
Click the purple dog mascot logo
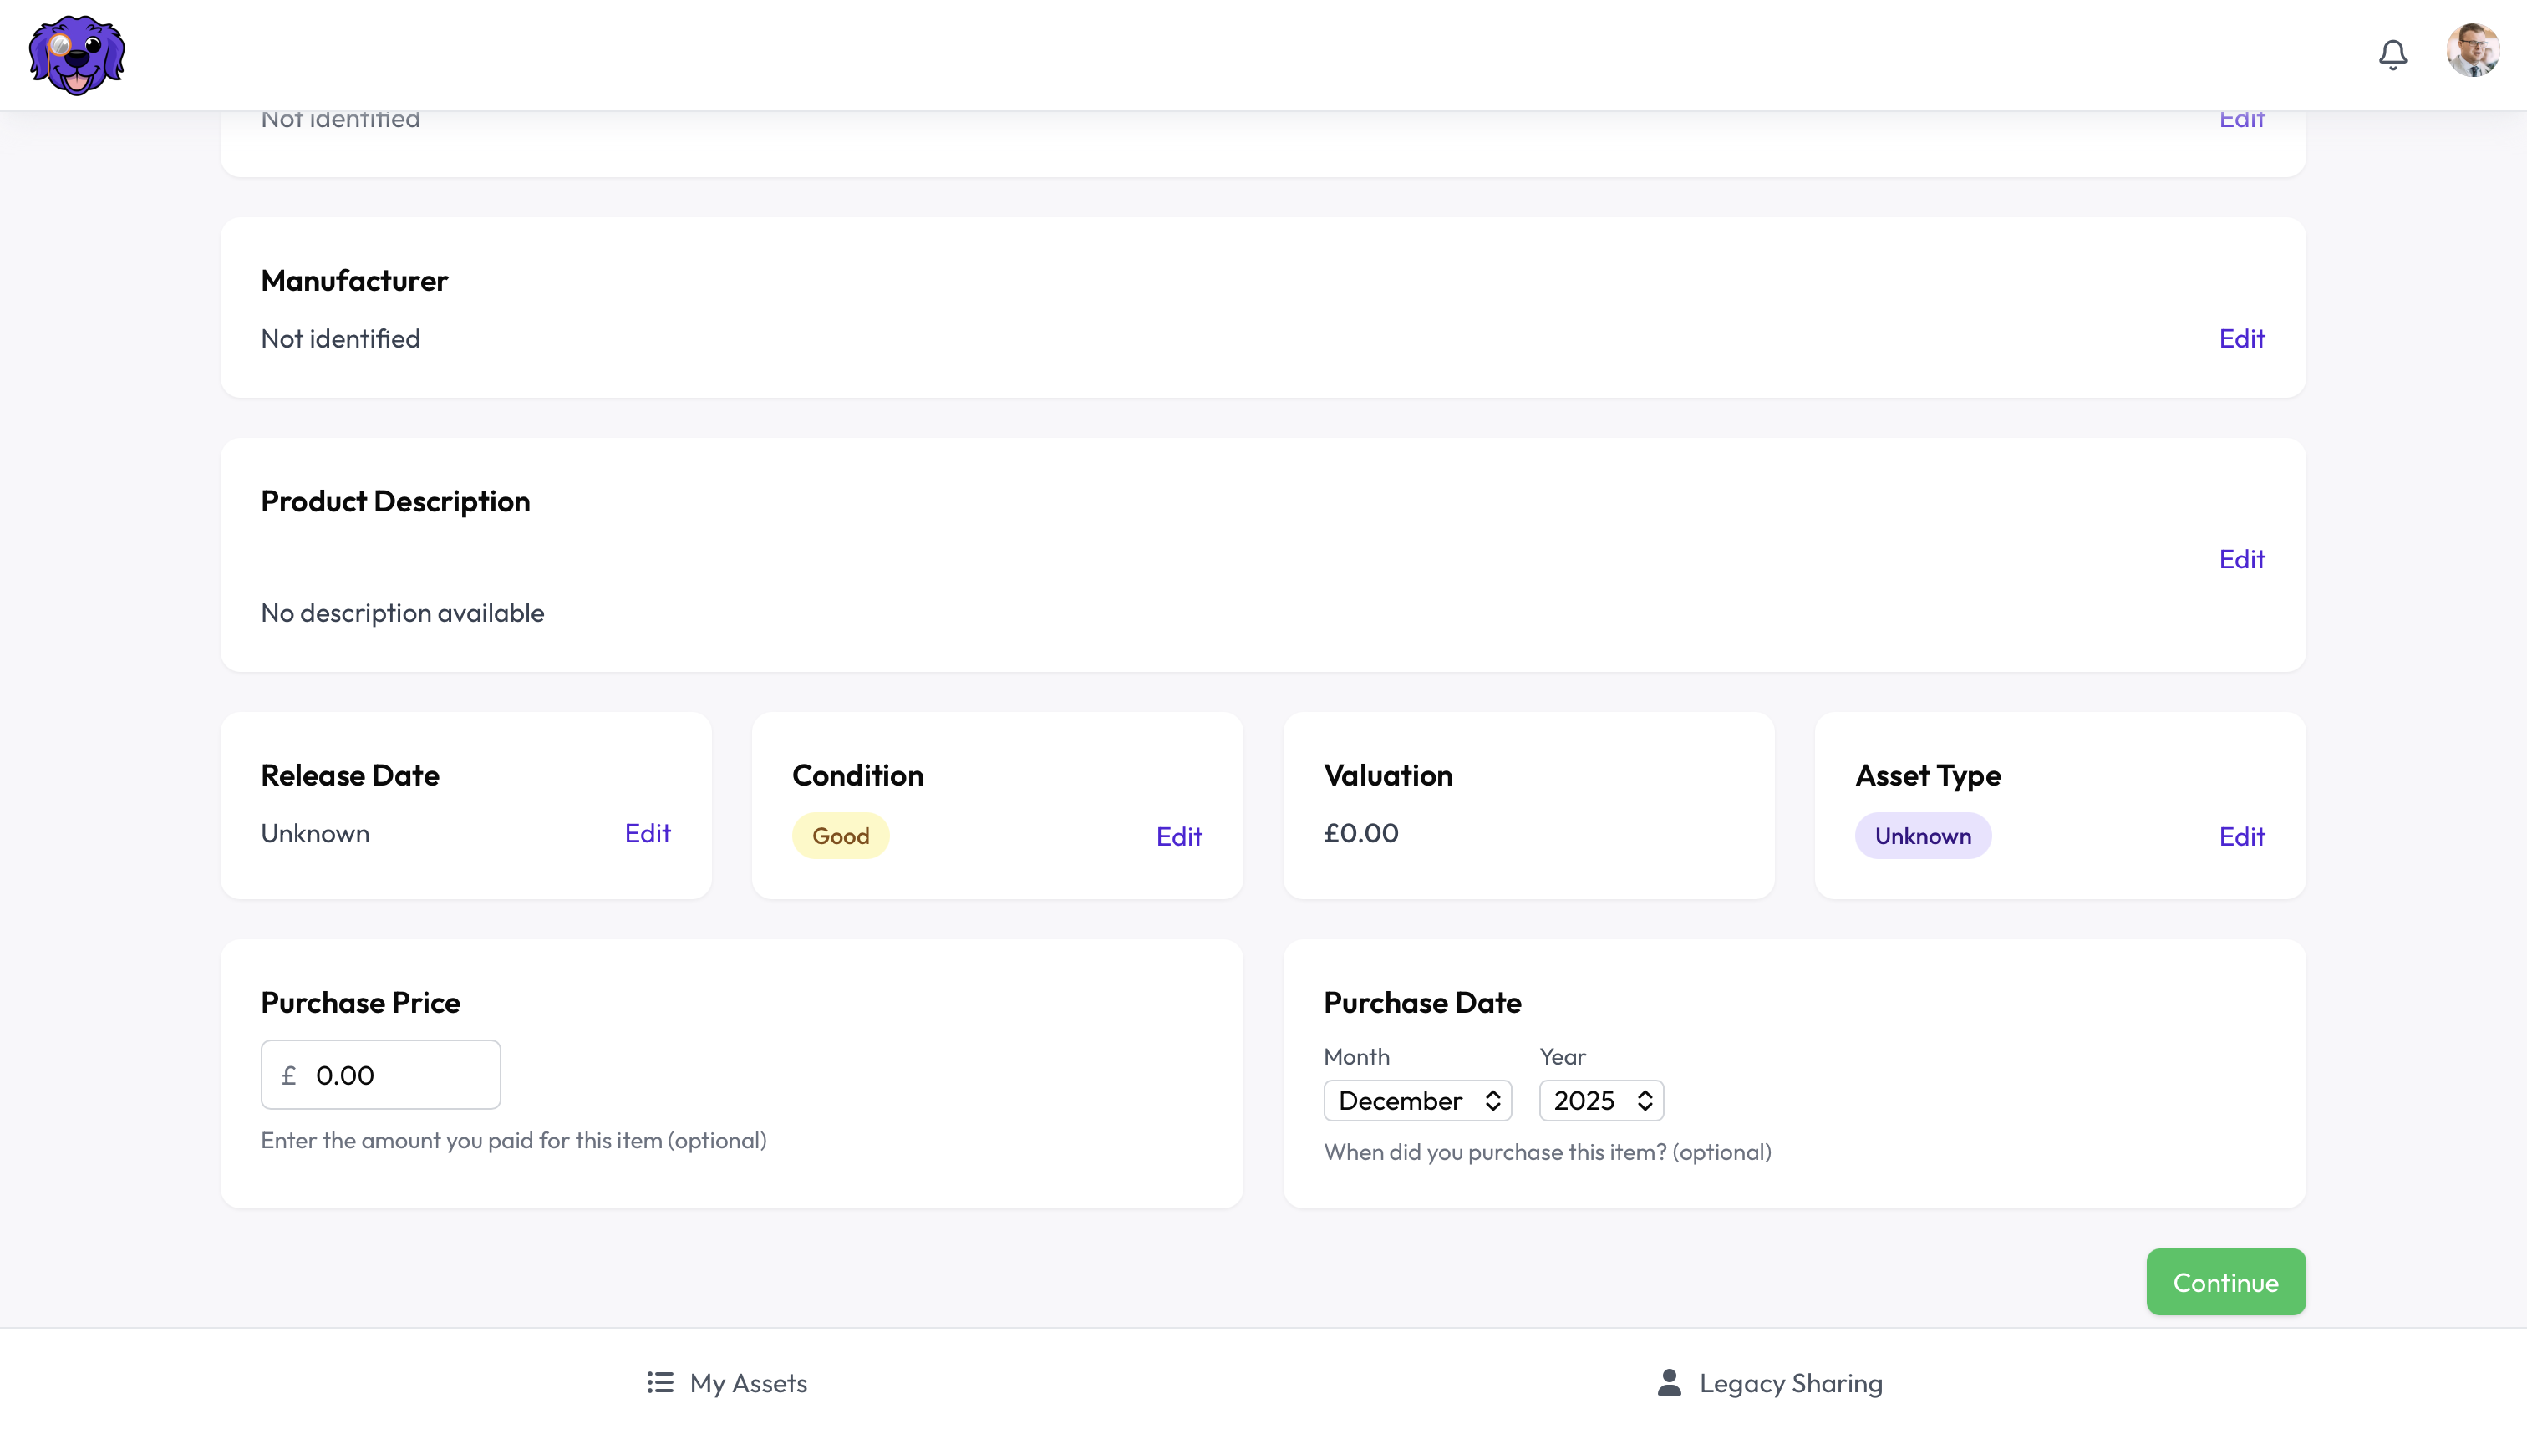coord(76,55)
